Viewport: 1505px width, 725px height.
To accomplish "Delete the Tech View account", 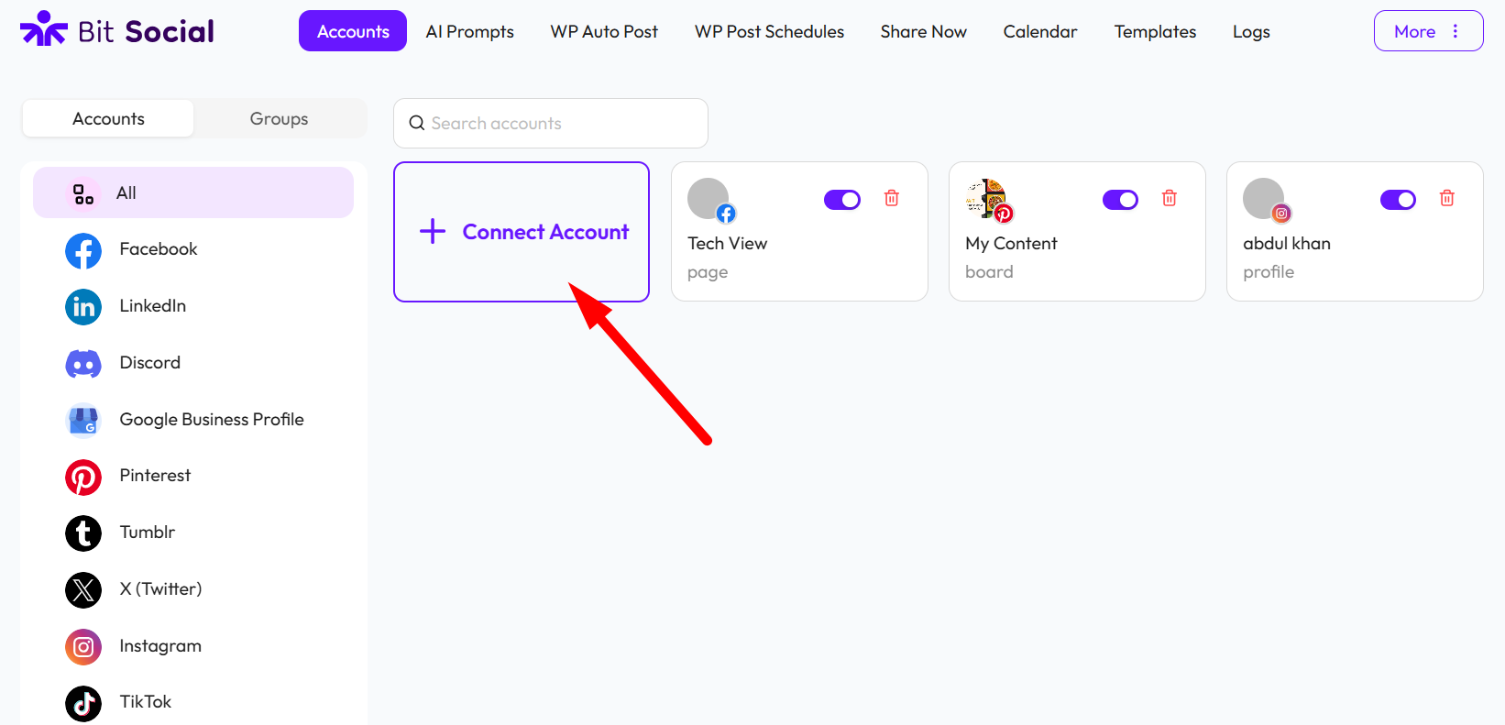I will click(891, 198).
